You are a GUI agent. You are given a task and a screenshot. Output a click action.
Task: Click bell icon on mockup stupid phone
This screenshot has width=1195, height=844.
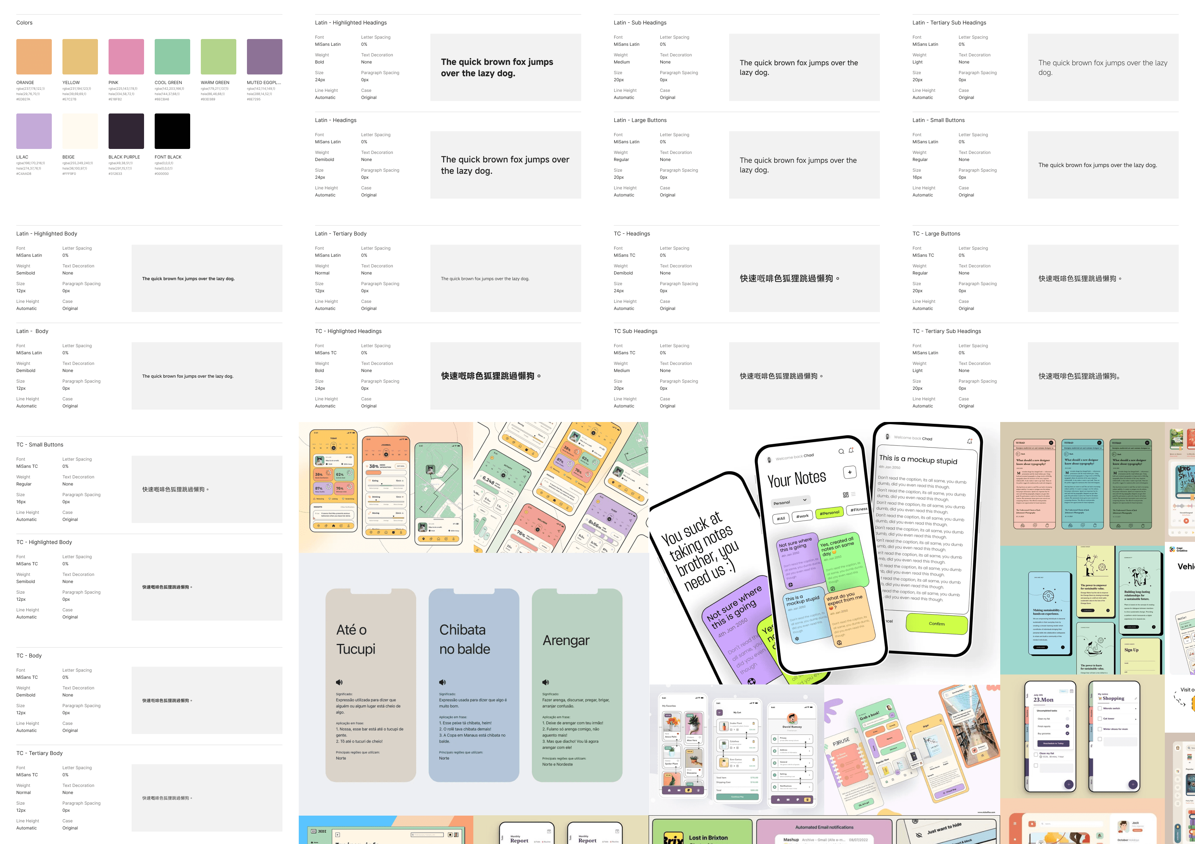pos(970,441)
